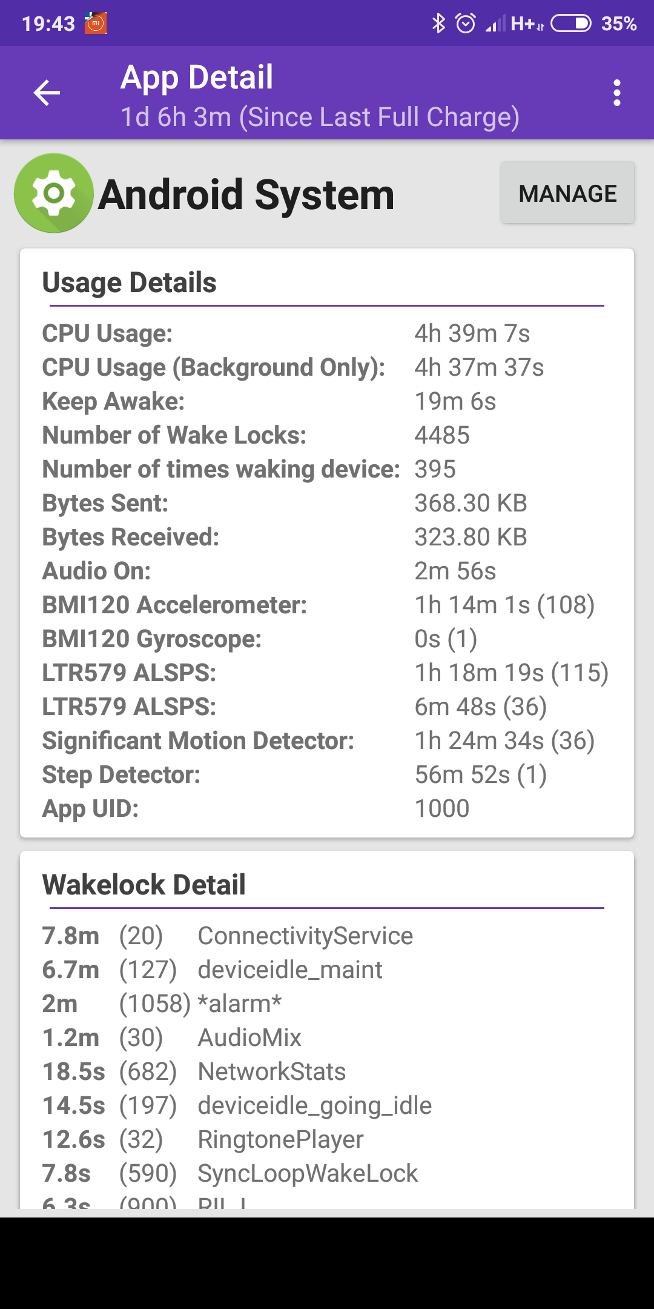
Task: Select the AudioMix wakelock row
Action: tap(249, 1038)
